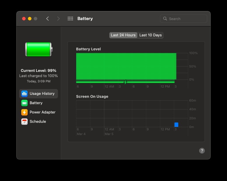This screenshot has height=181, width=227.
Task: Click the charging bolt marker on chart
Action: point(125,82)
